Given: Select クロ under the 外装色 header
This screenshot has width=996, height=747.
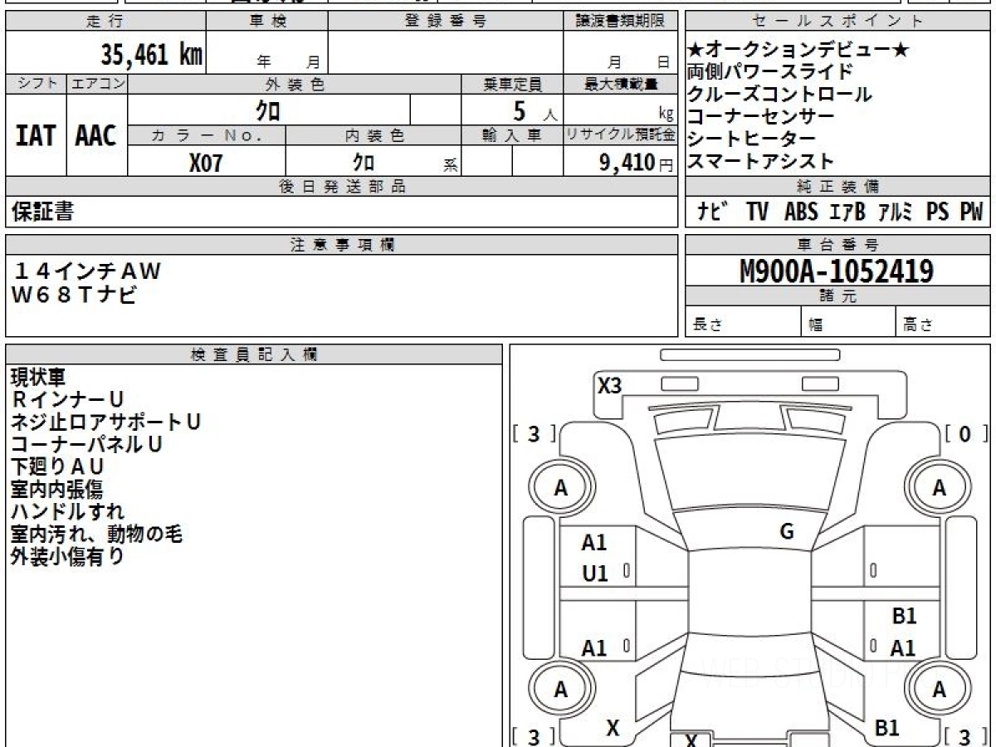Looking at the screenshot, I should [269, 110].
